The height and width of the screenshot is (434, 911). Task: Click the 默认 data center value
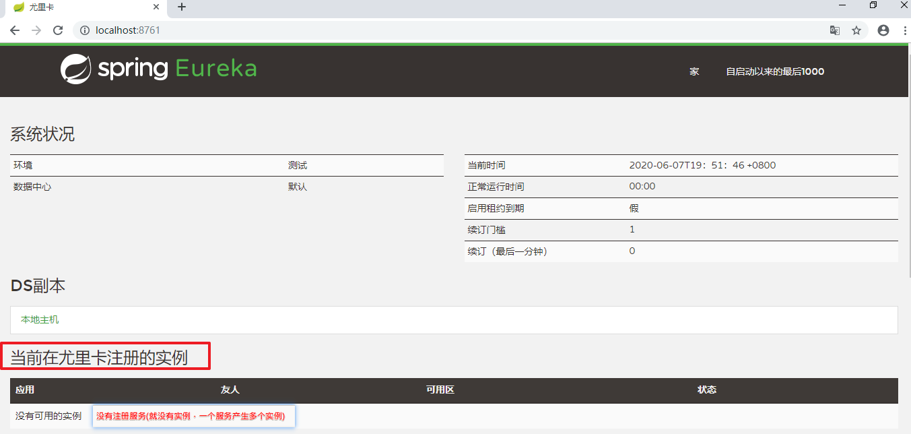(x=298, y=187)
